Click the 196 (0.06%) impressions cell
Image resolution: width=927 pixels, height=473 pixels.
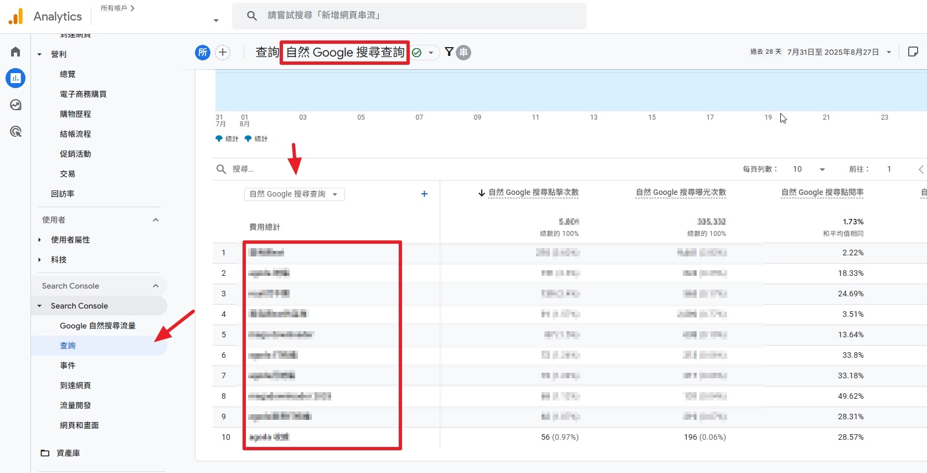pos(704,437)
